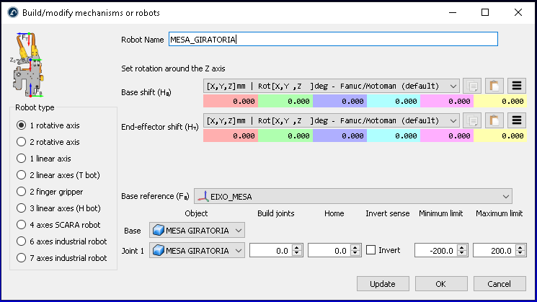
Task: Select the 4 axes SCARA robot option
Action: 22,225
